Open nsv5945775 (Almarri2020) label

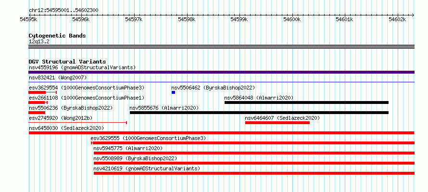128,148
